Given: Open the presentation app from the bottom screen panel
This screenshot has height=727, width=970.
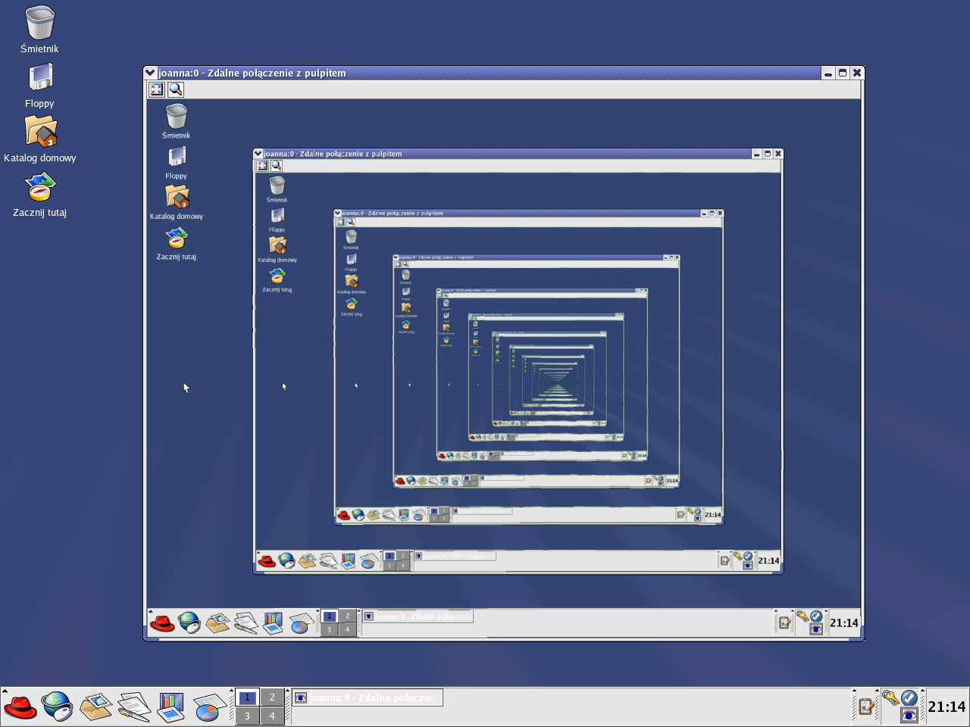Looking at the screenshot, I should [171, 707].
